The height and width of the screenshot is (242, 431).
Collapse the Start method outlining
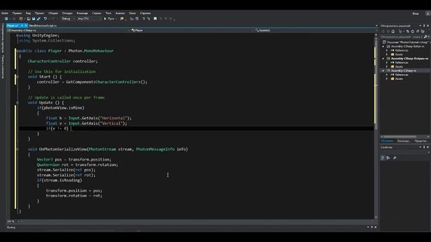pyautogui.click(x=18, y=77)
